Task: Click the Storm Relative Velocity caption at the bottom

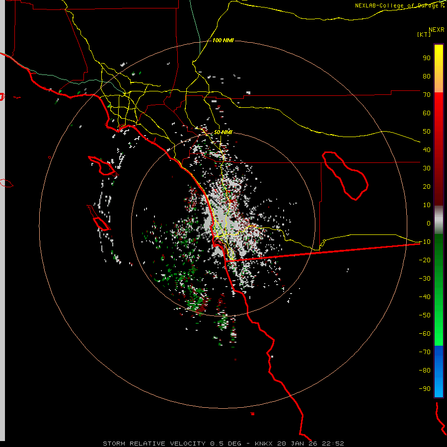Action: (223, 444)
